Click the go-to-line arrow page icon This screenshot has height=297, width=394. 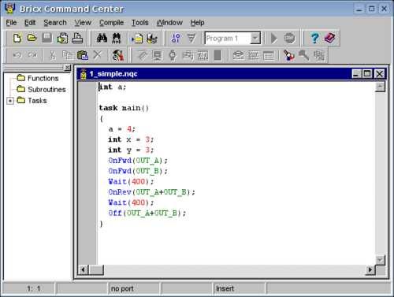[137, 39]
